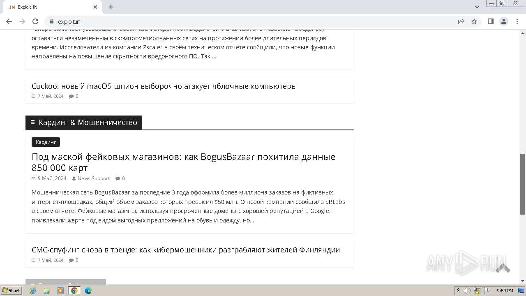
Task: Click the scroll-to-top arrow
Action: (x=503, y=268)
